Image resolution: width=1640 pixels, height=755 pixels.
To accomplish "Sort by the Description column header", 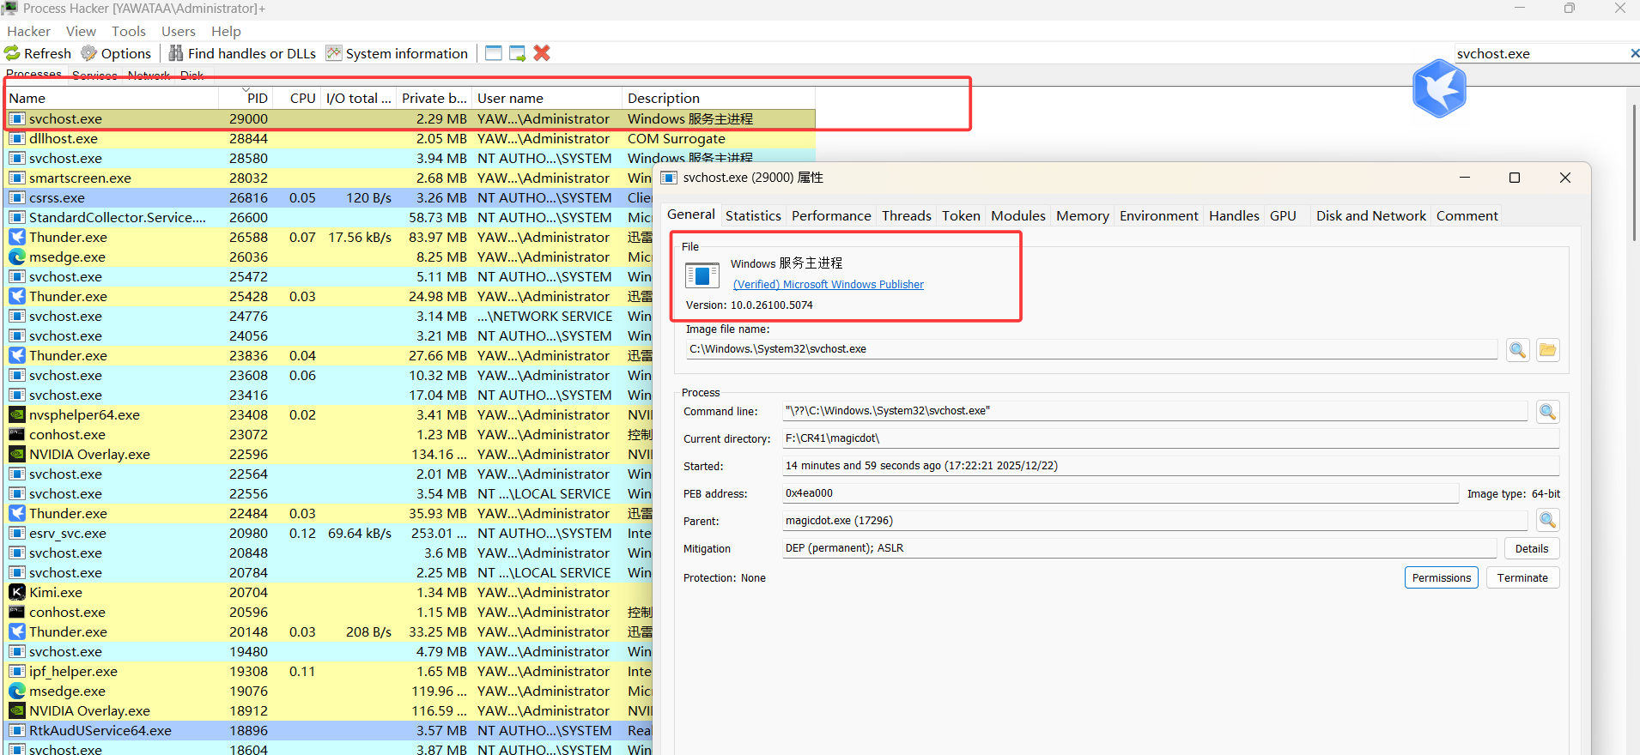I will pos(718,98).
